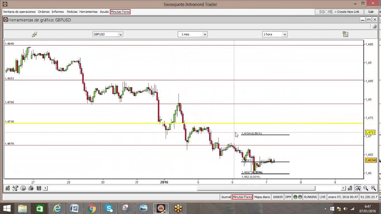The image size is (381, 214).
Task: Click the 1,4948 level label
Action: coord(9,44)
